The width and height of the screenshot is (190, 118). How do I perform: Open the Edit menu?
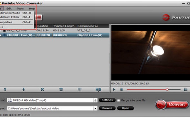pos(9,8)
